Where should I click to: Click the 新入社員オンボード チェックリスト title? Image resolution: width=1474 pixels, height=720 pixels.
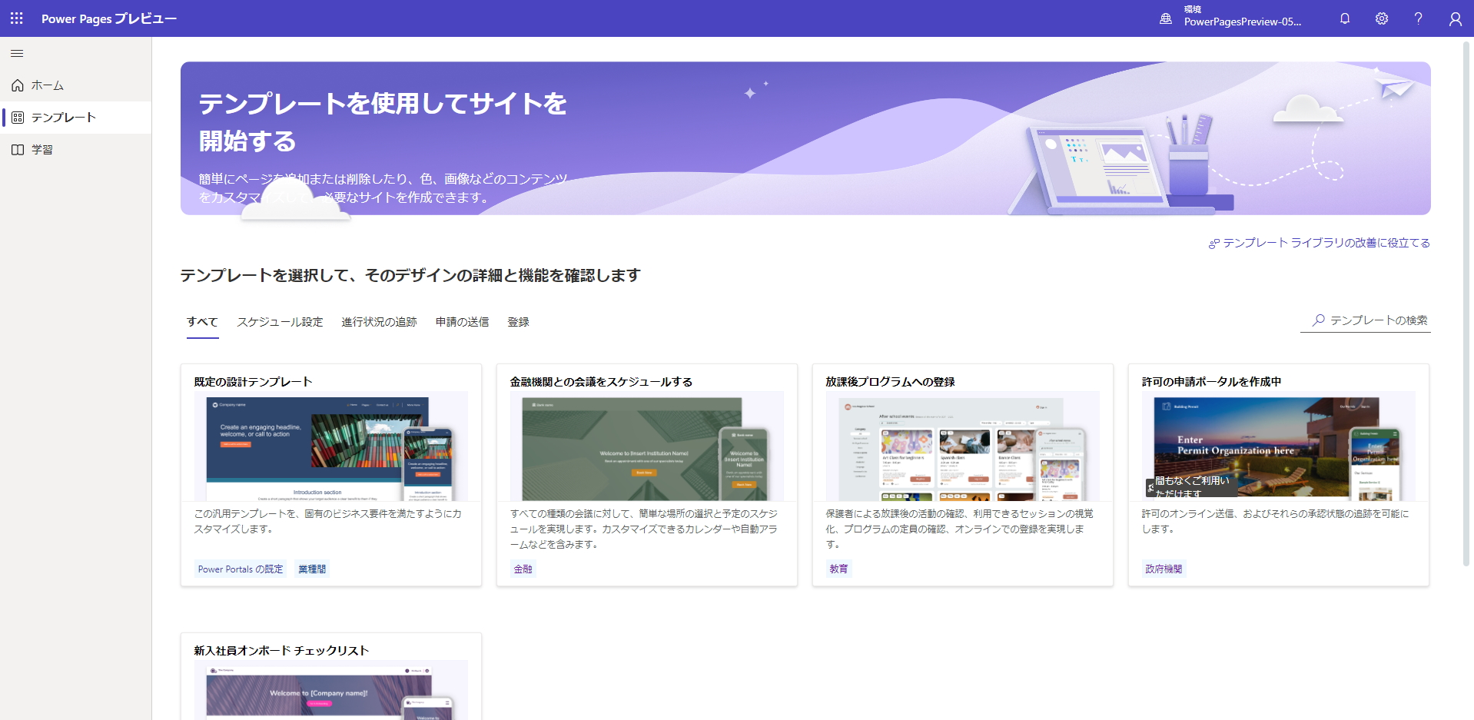tap(281, 651)
